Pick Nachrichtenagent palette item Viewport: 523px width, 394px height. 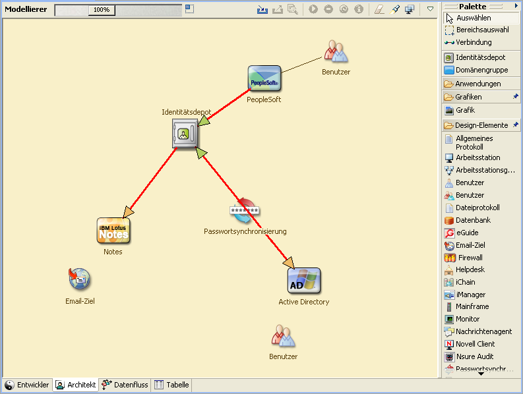click(x=481, y=331)
